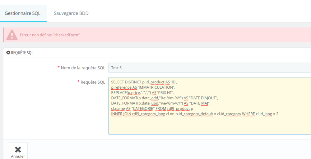Click the cl.name AS "CATEGORIE" line
The width and height of the screenshot is (311, 159).
(152, 109)
